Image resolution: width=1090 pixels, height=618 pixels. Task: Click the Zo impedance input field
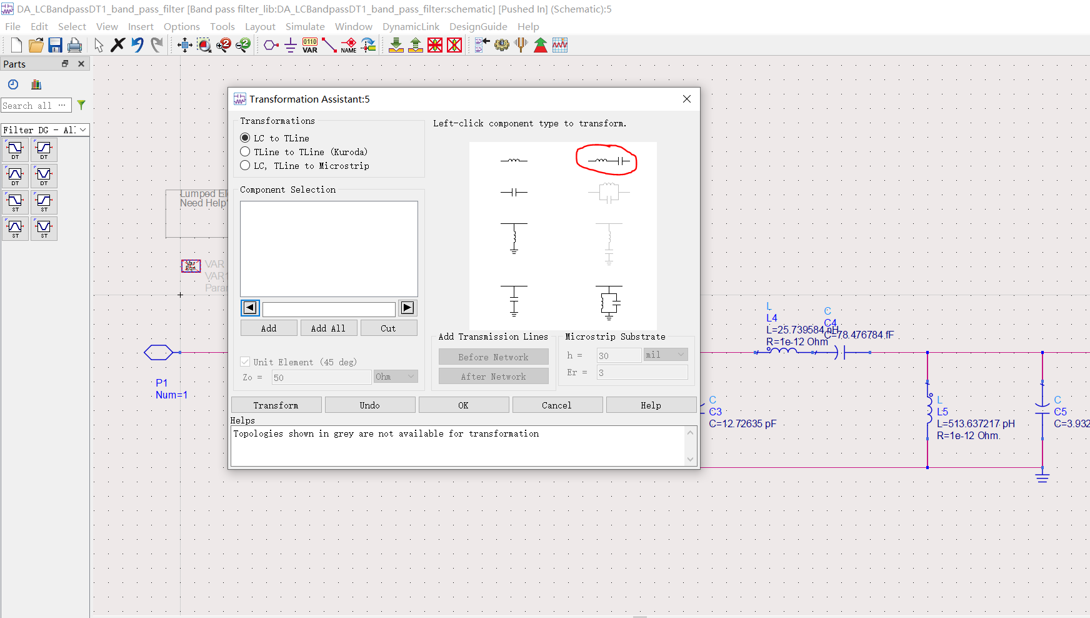pos(321,377)
